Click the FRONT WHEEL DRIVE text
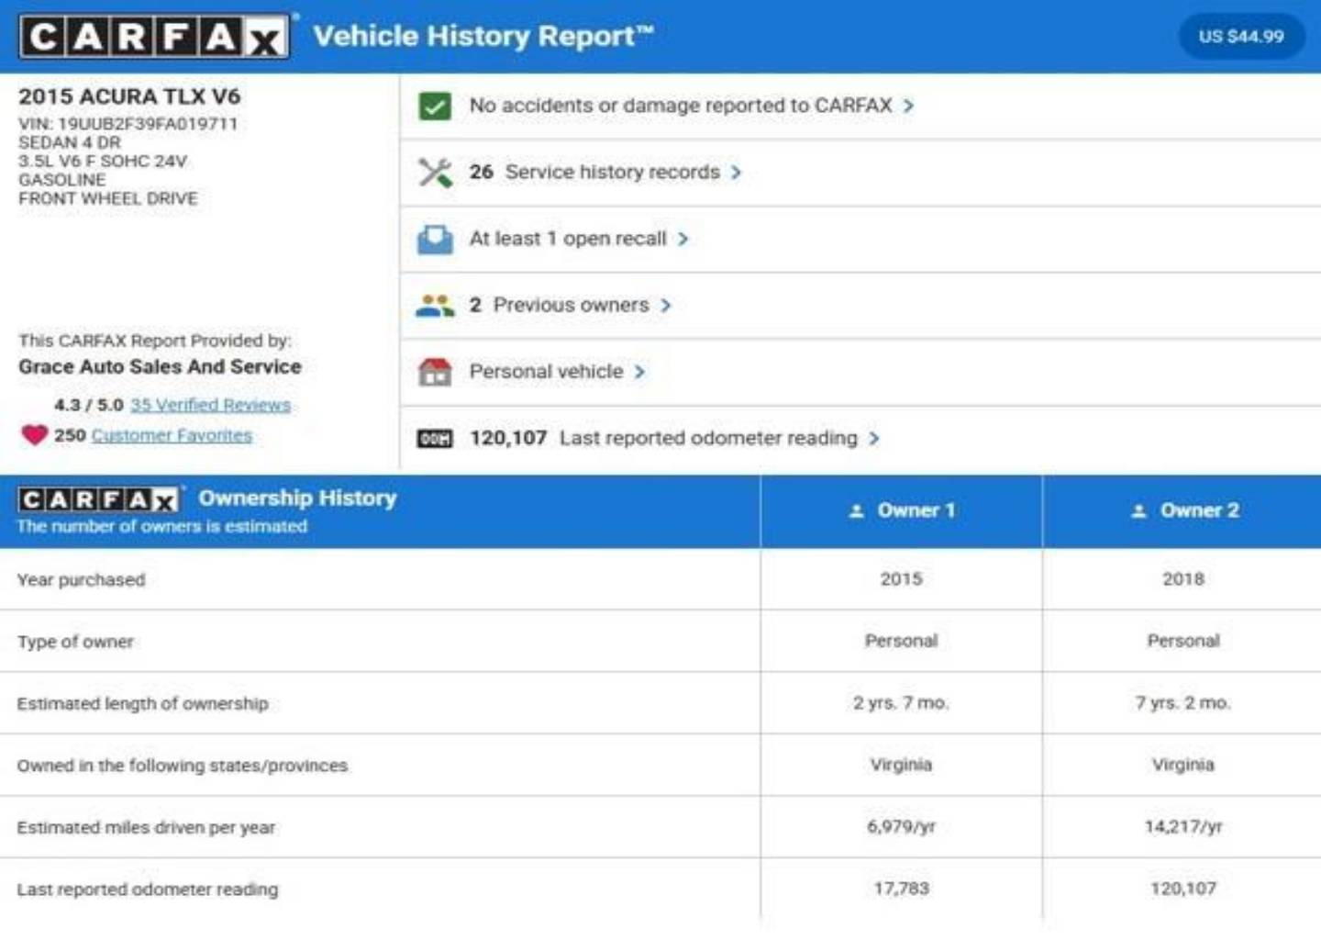 tap(108, 198)
